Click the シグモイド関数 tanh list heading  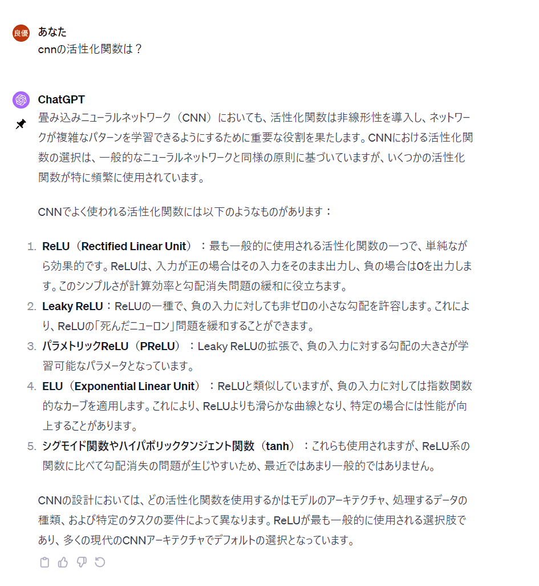point(168,446)
